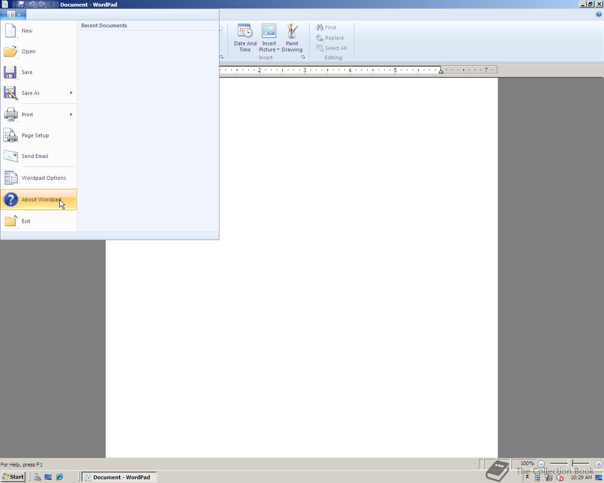
Task: Click the Exit folder icon
Action: tap(10, 221)
